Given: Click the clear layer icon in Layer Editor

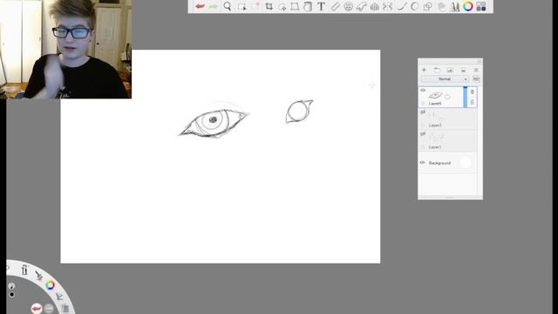Looking at the screenshot, I should (463, 70).
